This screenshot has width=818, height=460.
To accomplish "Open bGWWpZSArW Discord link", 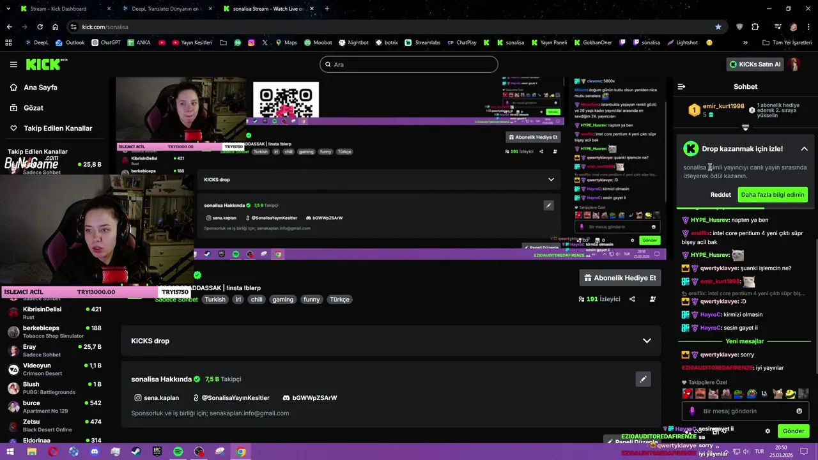I will 310,397.
